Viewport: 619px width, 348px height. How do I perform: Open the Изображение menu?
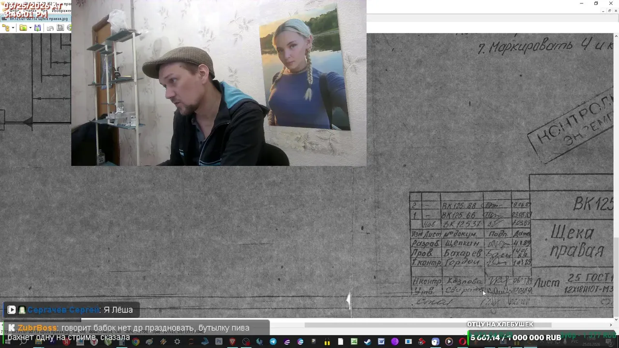tap(61, 11)
